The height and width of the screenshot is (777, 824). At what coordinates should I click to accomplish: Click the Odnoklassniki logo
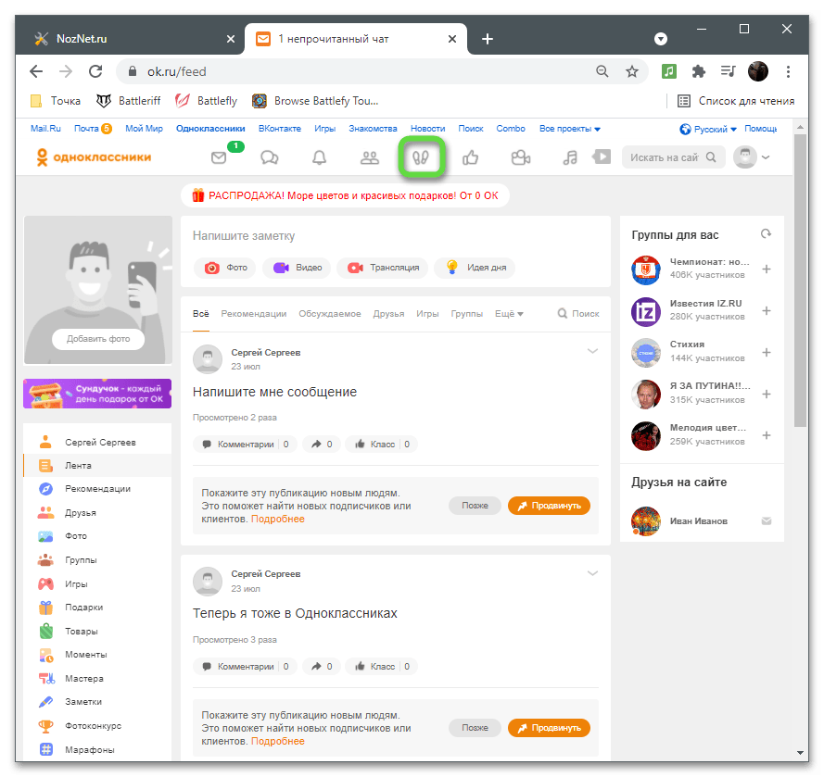click(x=94, y=157)
